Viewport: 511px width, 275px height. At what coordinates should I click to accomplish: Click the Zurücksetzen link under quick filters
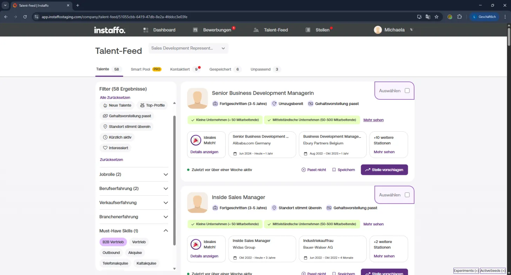pos(111,159)
